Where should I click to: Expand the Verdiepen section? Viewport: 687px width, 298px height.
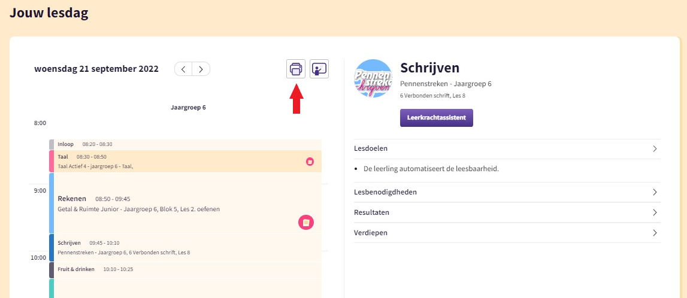click(655, 233)
